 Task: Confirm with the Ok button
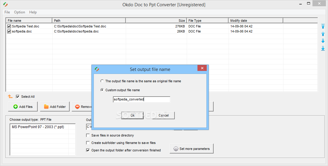[x=132, y=115]
